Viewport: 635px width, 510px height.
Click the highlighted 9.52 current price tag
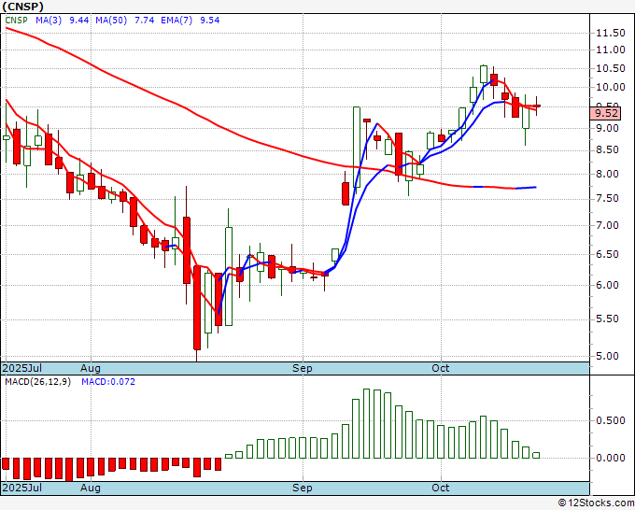605,113
